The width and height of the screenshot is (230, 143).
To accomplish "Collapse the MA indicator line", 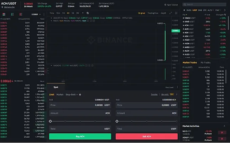I will 51,21.
